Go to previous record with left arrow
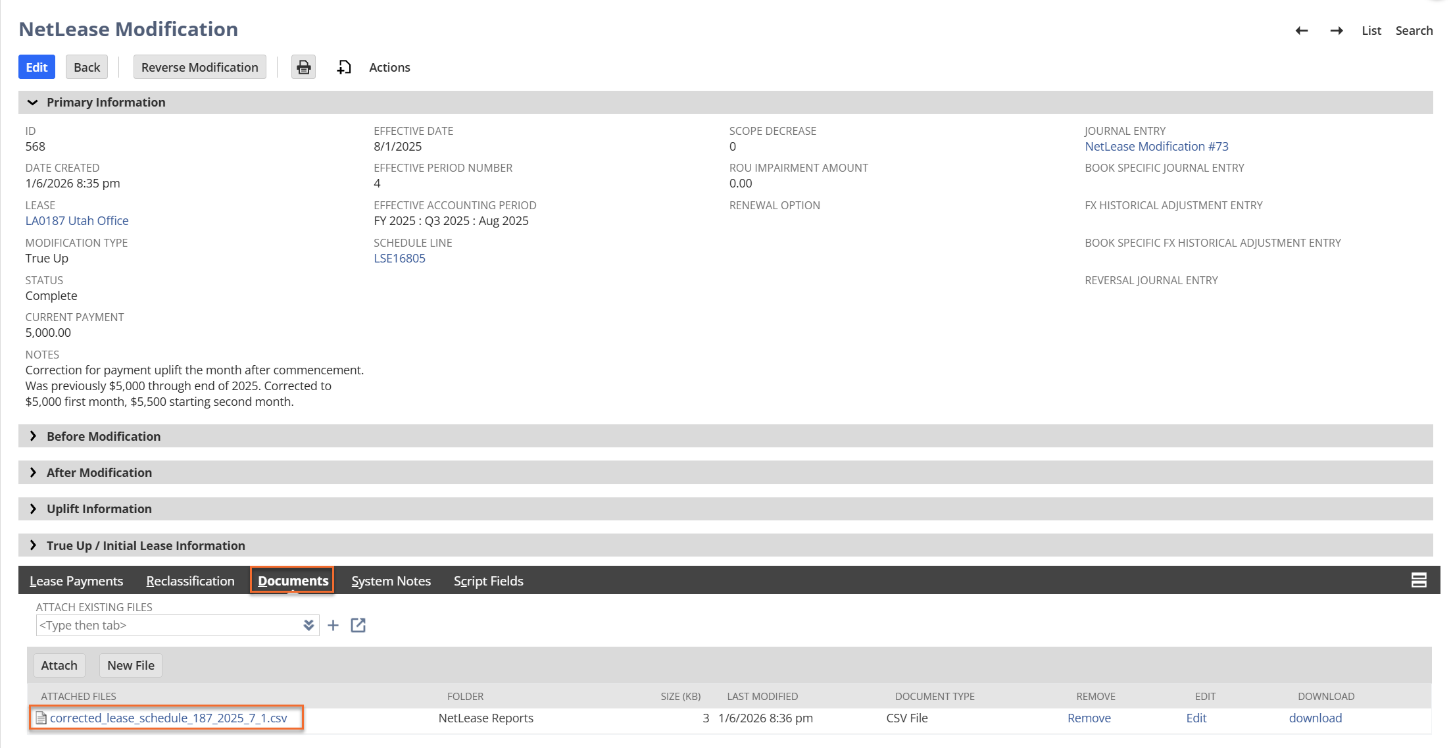The image size is (1451, 748). tap(1301, 31)
